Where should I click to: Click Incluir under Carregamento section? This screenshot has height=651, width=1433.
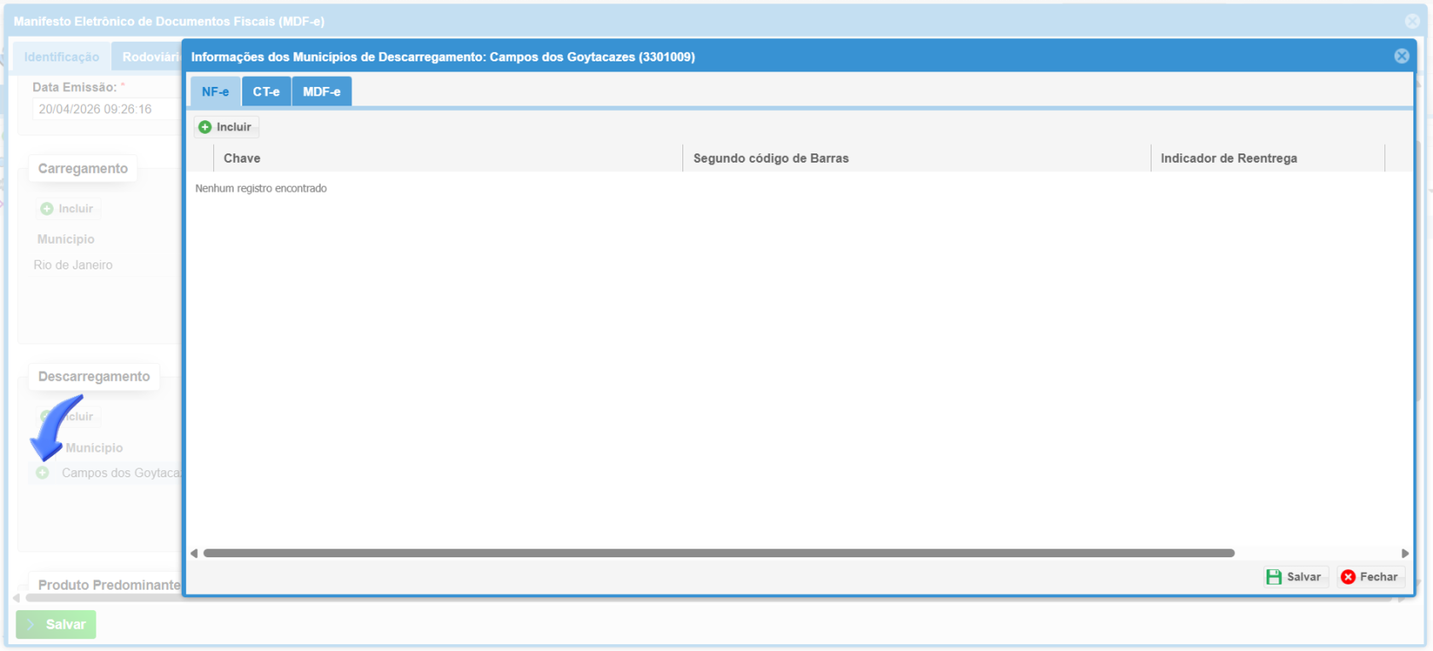click(x=67, y=209)
